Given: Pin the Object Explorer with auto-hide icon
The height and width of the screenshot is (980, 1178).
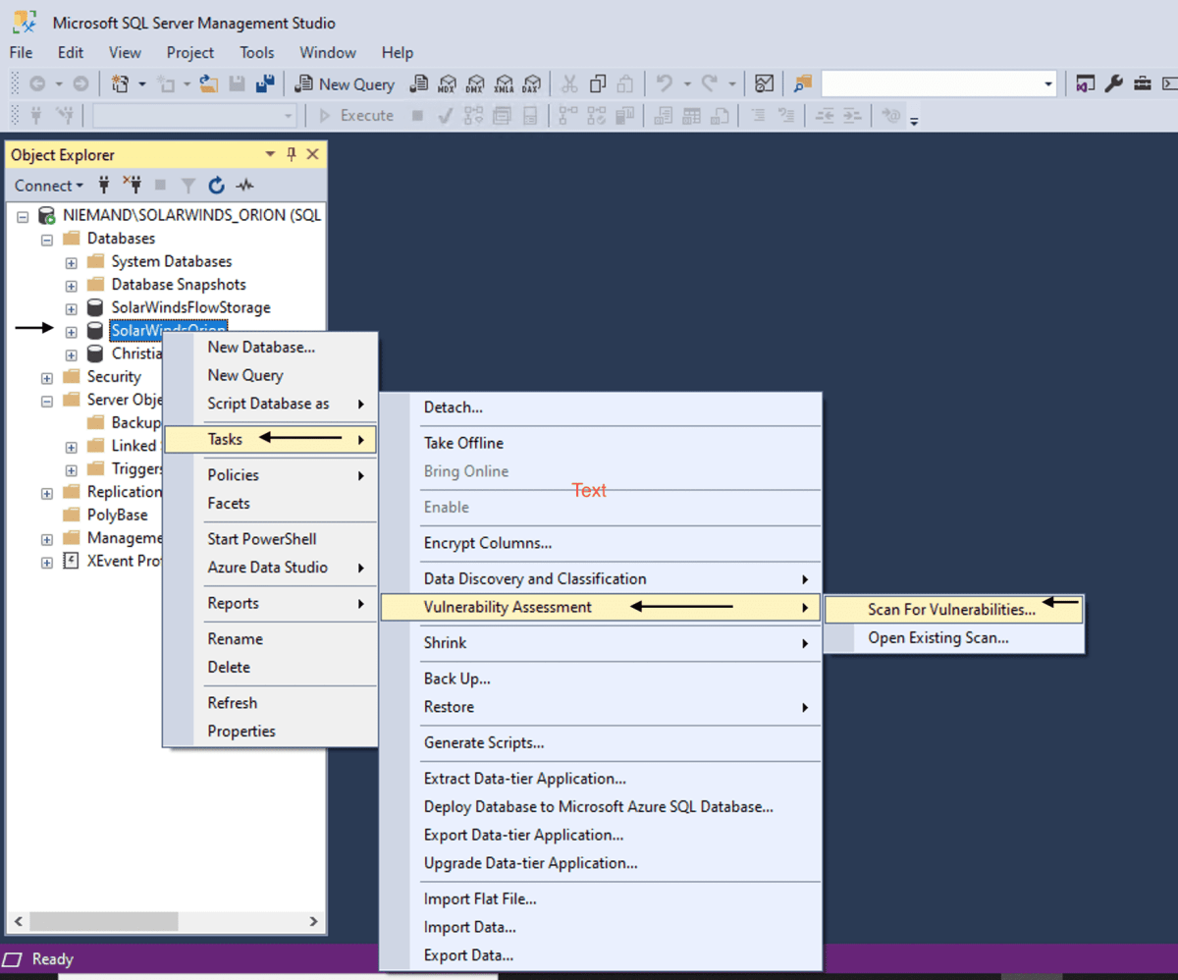Looking at the screenshot, I should point(292,155).
